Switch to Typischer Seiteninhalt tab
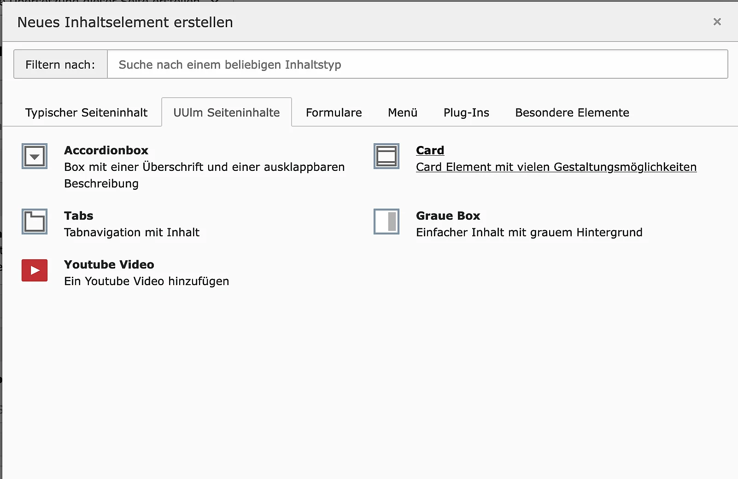The width and height of the screenshot is (738, 479). coord(86,112)
